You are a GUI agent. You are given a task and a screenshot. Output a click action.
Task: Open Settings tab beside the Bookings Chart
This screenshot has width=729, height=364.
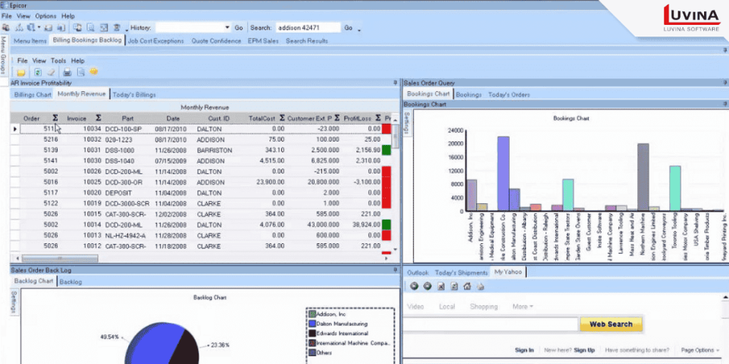(407, 122)
